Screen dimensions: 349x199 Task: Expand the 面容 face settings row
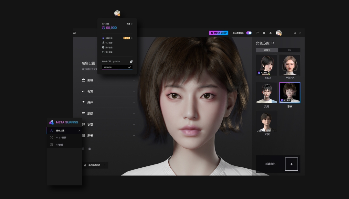(x=108, y=80)
